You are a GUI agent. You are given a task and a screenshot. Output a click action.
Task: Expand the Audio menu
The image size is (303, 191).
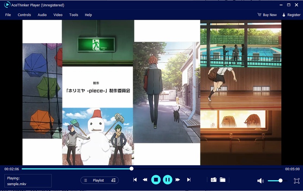pyautogui.click(x=42, y=15)
